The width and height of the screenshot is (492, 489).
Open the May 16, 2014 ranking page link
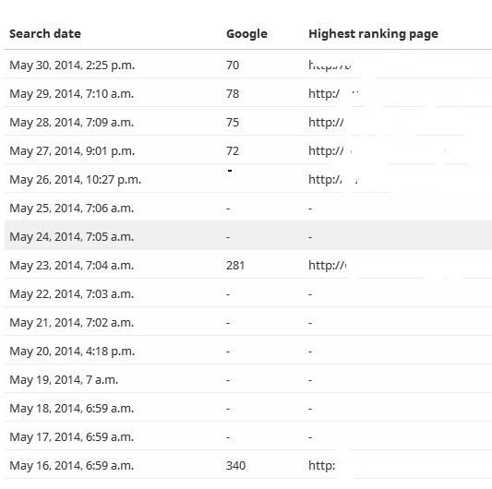coord(322,466)
